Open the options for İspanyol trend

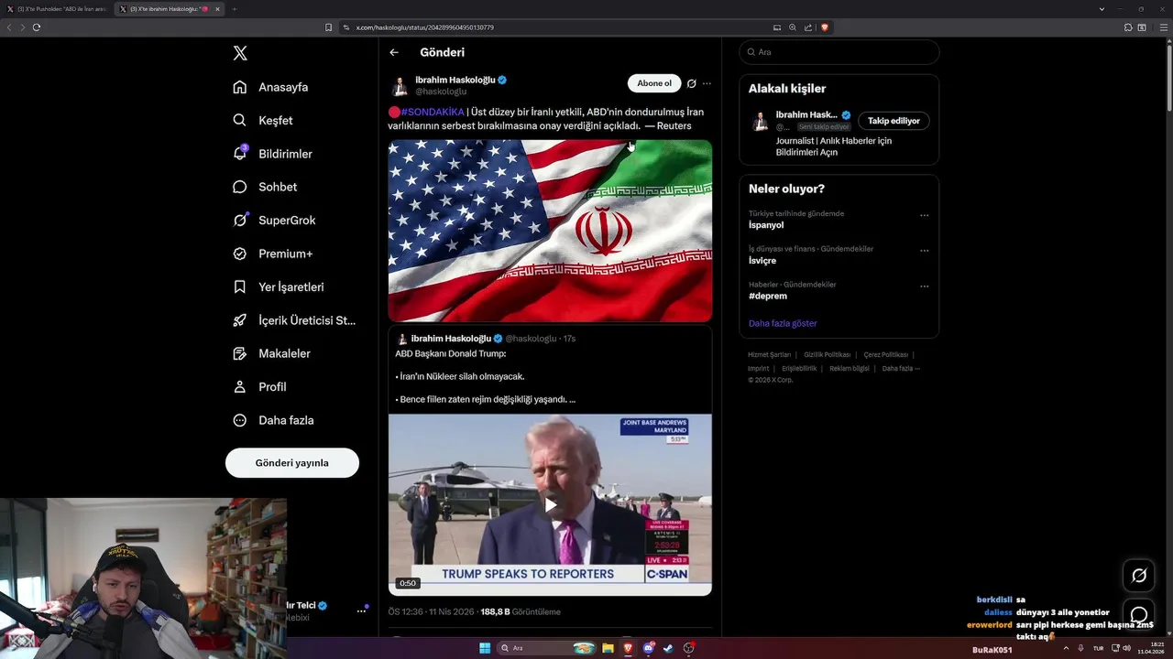point(924,215)
